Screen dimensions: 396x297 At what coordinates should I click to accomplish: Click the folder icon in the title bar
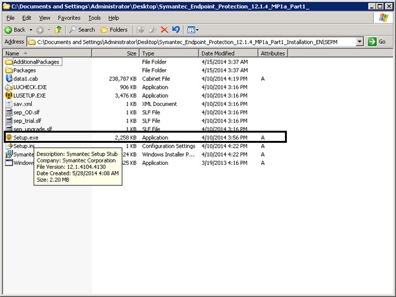[x=6, y=6]
